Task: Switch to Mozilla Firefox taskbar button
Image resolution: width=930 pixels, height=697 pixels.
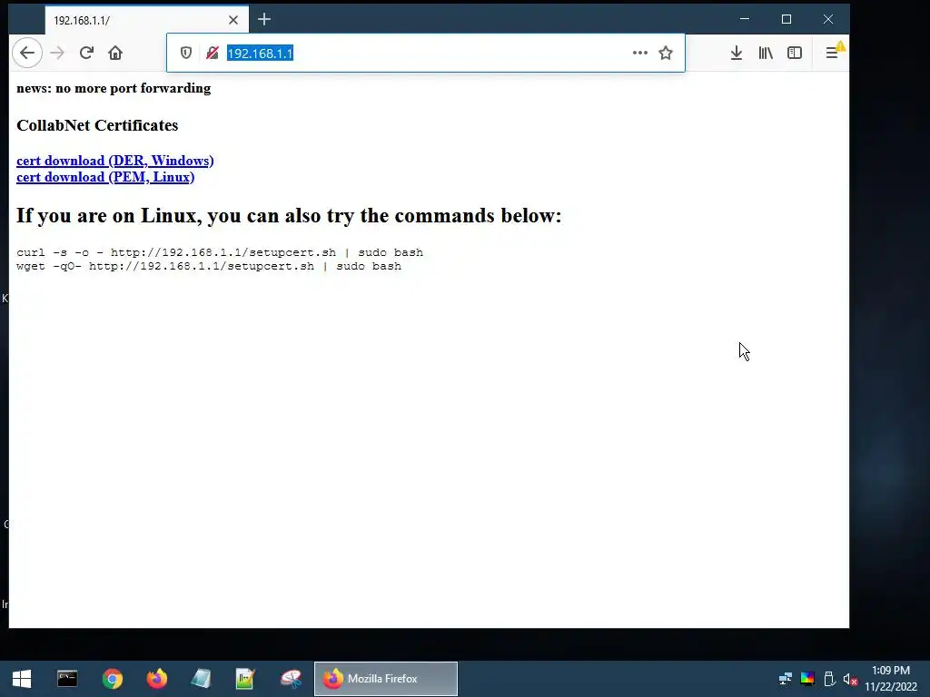Action: pyautogui.click(x=385, y=679)
